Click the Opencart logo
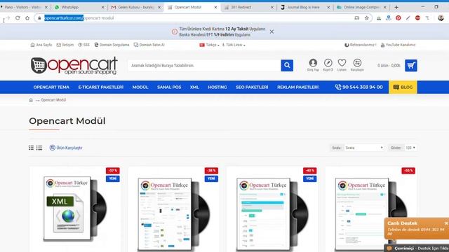Screen dimensions: 449x252 (74, 65)
